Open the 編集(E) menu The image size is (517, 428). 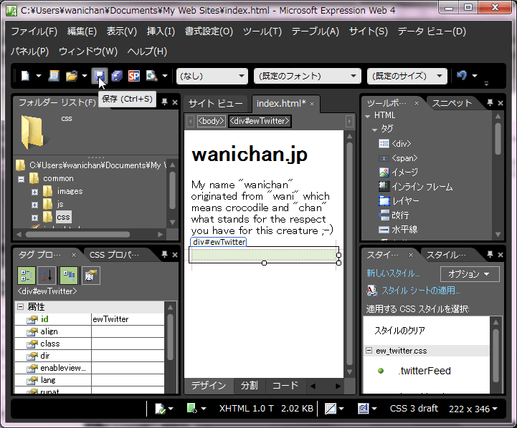[x=82, y=31]
